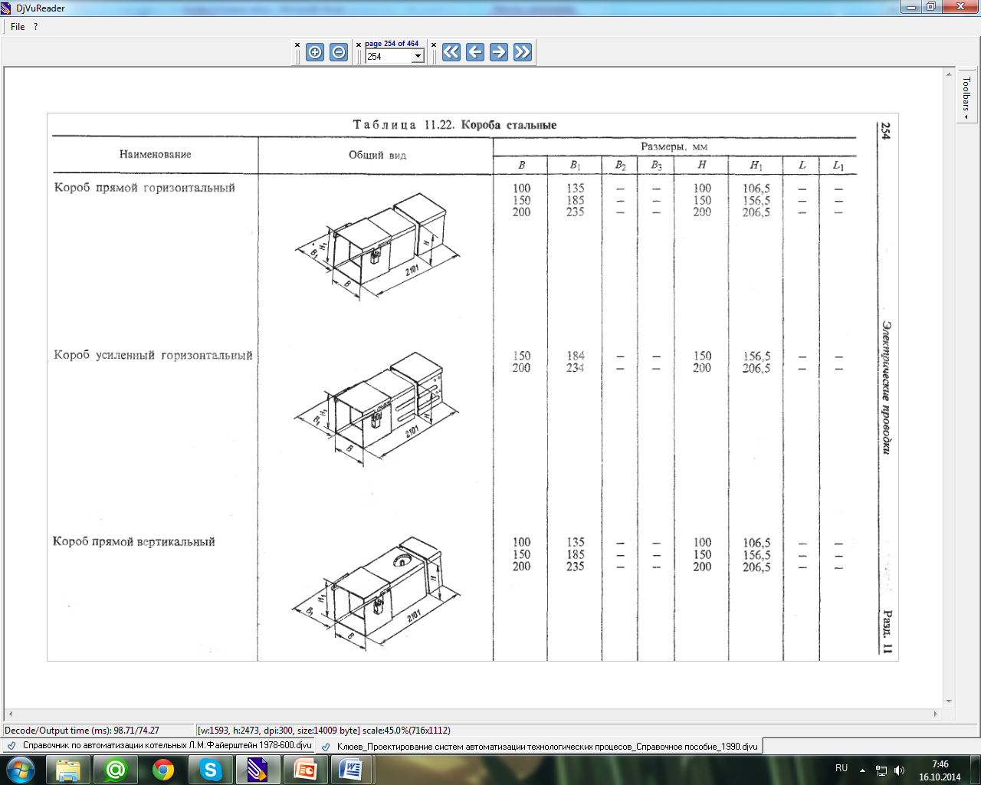Open Windows Explorer from taskbar
This screenshot has height=785, width=981.
tap(68, 770)
